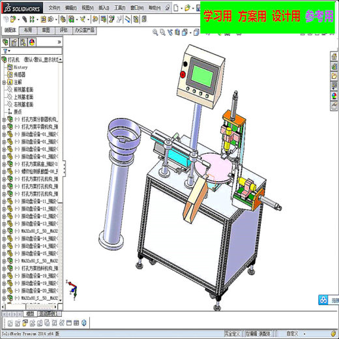The image size is (339, 339).
Task: Switch to the 办公室产品 tab
Action: 85,30
